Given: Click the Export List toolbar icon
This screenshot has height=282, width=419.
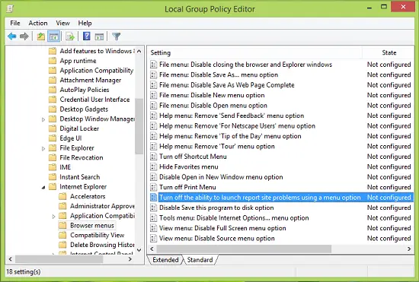Looking at the screenshot, I should [x=70, y=36].
